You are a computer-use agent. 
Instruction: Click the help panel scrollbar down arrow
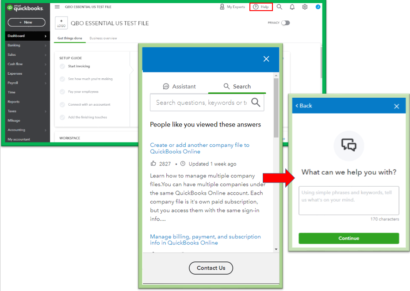click(276, 249)
